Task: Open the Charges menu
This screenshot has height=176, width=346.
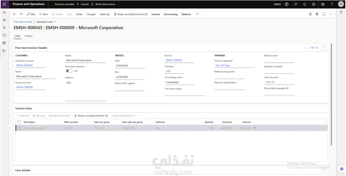Action: click(x=91, y=14)
